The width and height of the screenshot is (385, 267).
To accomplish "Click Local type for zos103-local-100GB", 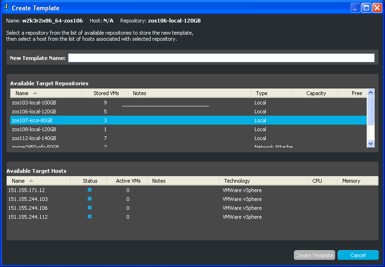I will pos(260,103).
